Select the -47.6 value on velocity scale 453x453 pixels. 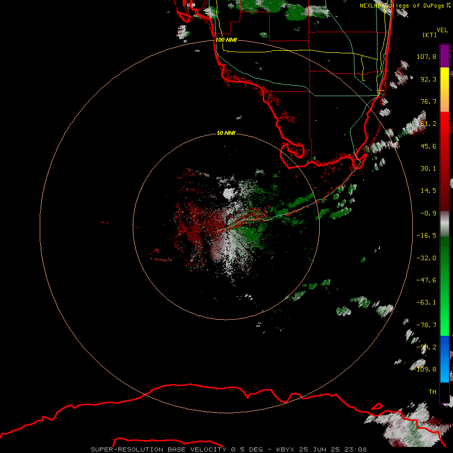(x=426, y=280)
